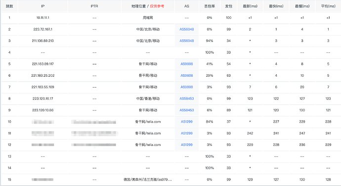Click slowest latency 236 in hop 12
The width and height of the screenshot is (341, 186).
pyautogui.click(x=302, y=144)
